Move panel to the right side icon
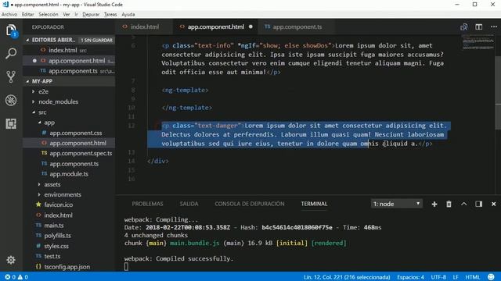This screenshot has width=501, height=281. point(478,204)
